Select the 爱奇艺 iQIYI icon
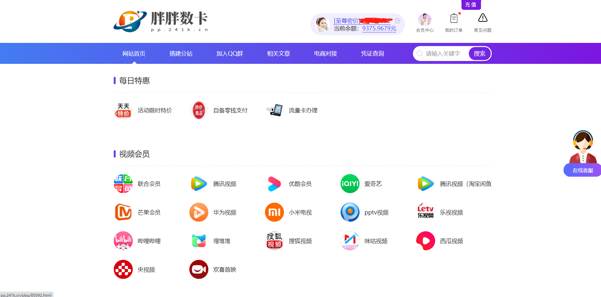The height and width of the screenshot is (297, 601). pyautogui.click(x=350, y=184)
